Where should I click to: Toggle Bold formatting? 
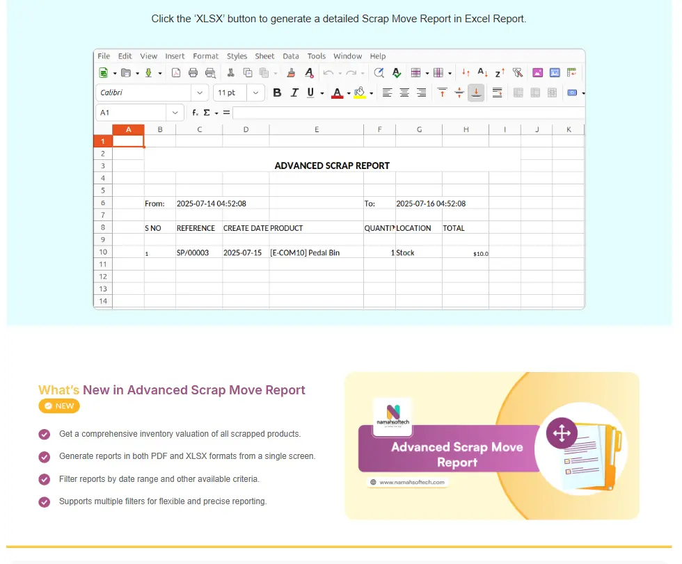click(x=277, y=92)
